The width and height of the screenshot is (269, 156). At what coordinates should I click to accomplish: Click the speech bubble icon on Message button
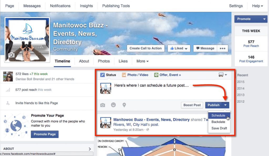[x=198, y=48]
